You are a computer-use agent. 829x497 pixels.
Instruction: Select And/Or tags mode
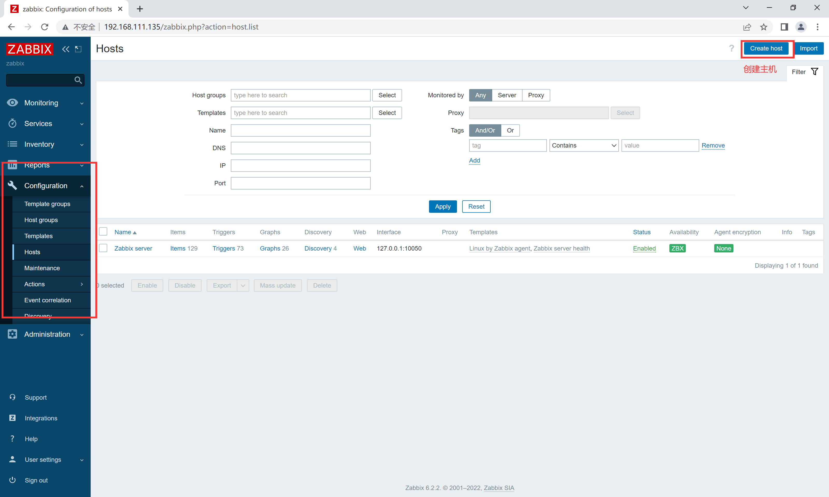pos(485,130)
